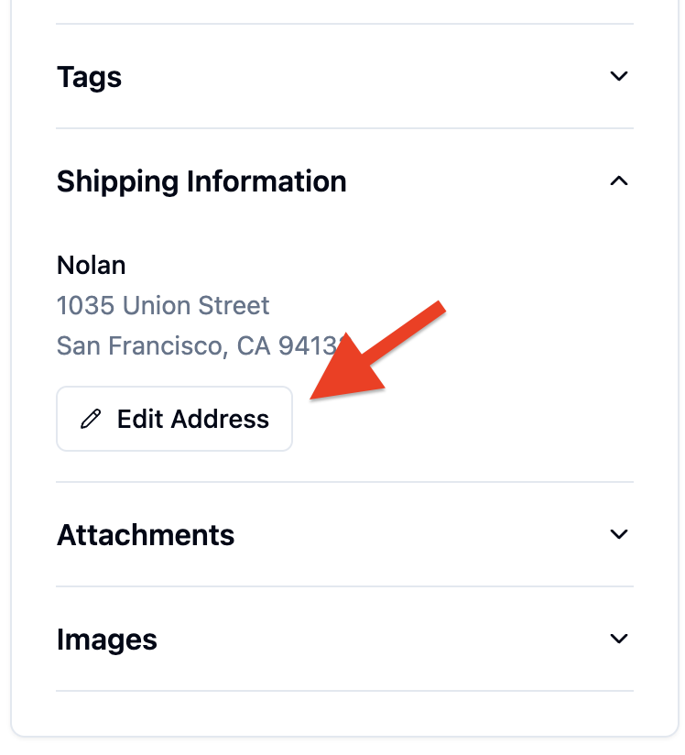This screenshot has width=685, height=755.
Task: Click the down-arrow icon beside Tags
Action: [x=618, y=76]
